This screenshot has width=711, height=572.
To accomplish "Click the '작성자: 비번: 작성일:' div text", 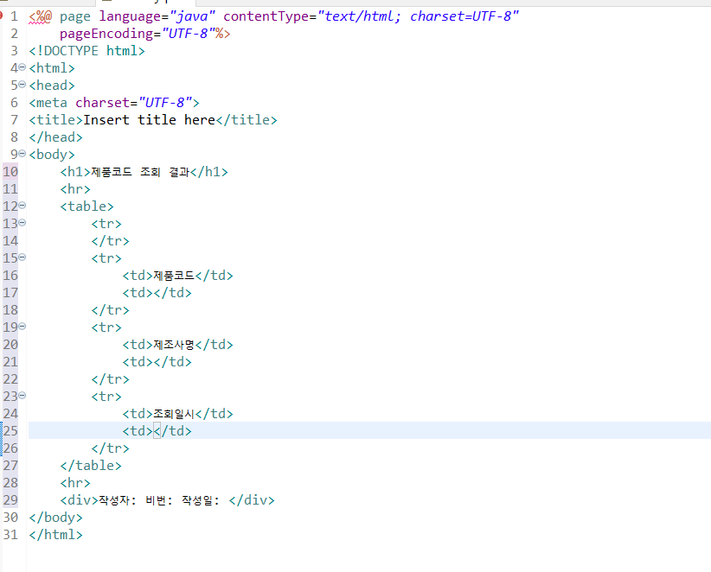I will [159, 500].
